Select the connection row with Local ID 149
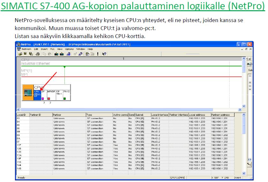Screen dimensions: 268x182 coord(125,169)
